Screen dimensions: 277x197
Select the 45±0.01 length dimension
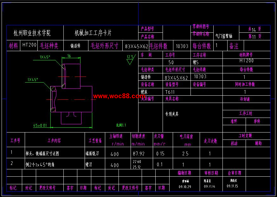point(40,126)
